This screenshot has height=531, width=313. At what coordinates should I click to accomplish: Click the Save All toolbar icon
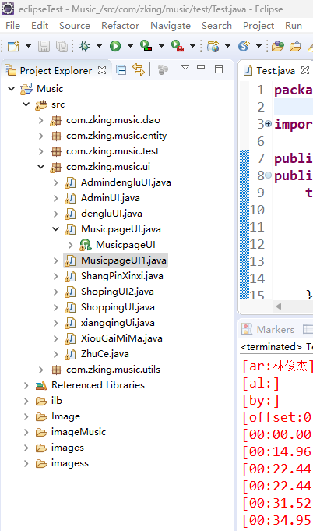pyautogui.click(x=62, y=46)
